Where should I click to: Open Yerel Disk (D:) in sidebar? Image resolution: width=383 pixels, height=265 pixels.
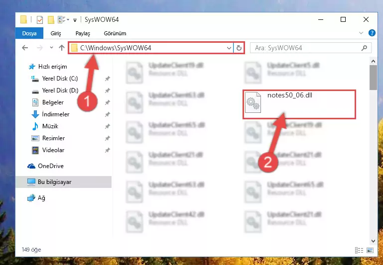coord(60,90)
